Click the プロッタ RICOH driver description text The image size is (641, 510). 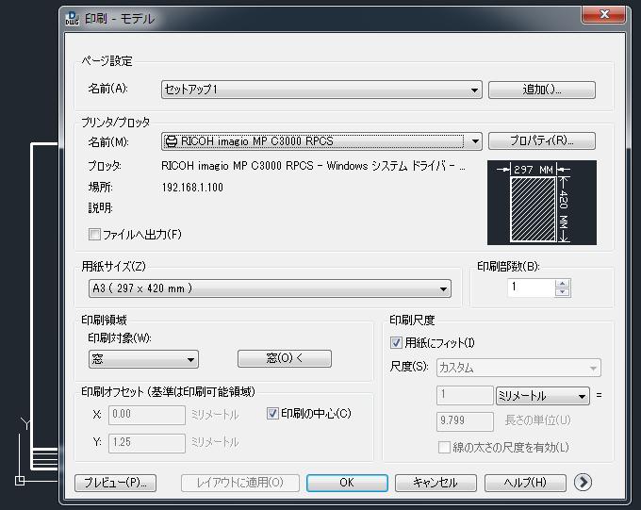pos(313,166)
